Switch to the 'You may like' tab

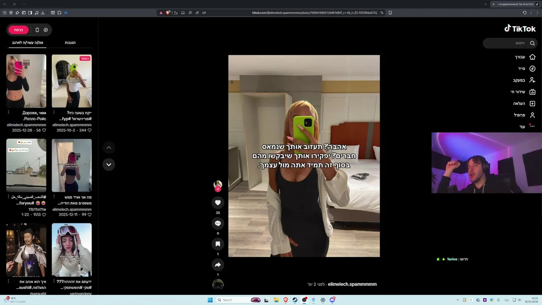[28, 42]
